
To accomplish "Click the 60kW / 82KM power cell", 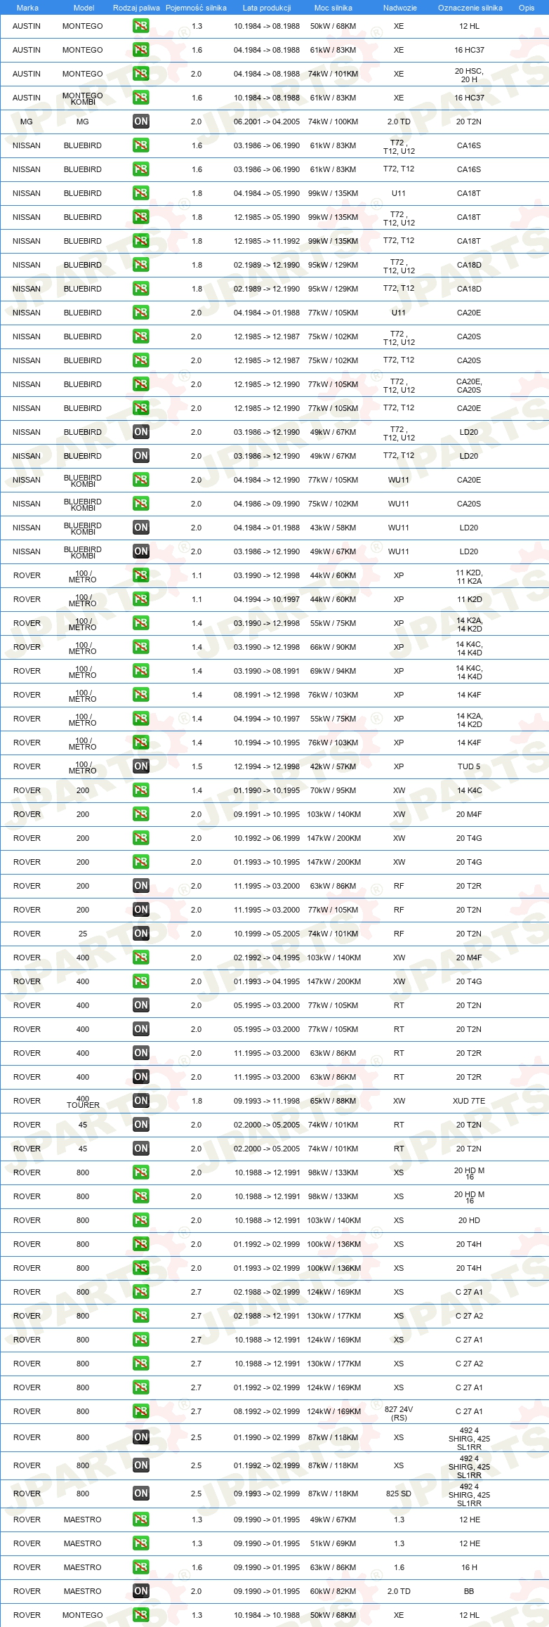I will coord(333,1591).
